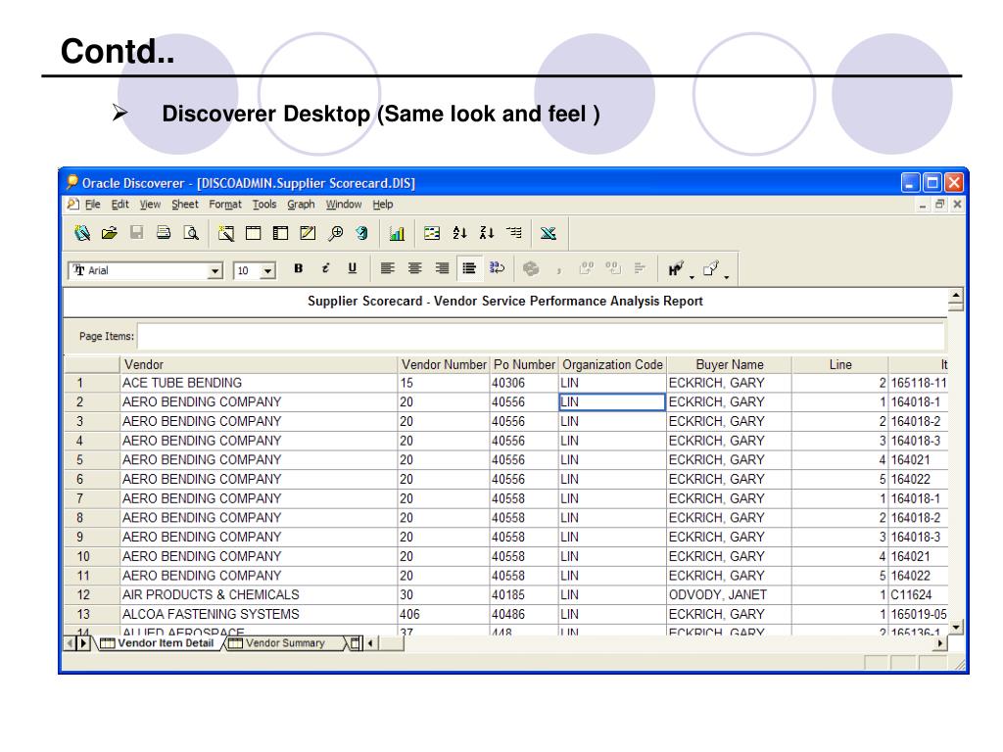The width and height of the screenshot is (1003, 752).
Task: Click the Edit Sheet pencil icon
Action: [x=308, y=233]
